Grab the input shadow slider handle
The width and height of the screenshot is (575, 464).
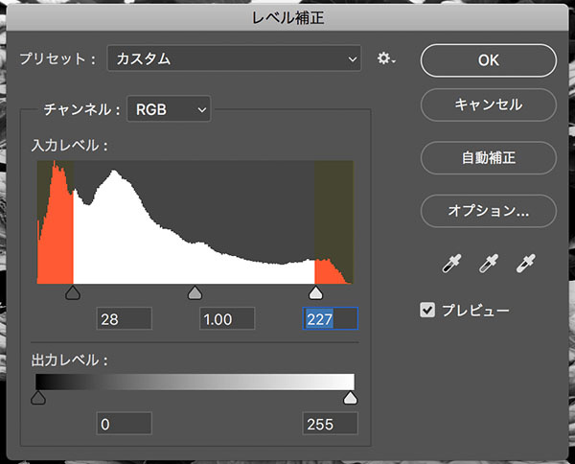72,292
